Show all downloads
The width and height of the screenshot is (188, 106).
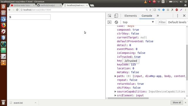(x=177, y=102)
